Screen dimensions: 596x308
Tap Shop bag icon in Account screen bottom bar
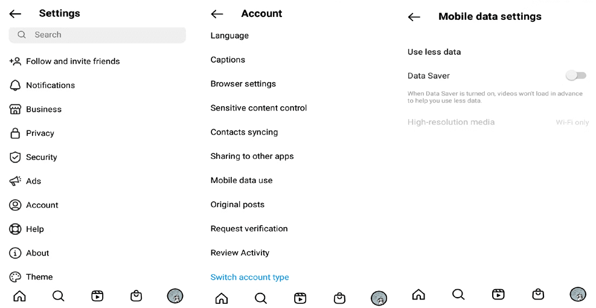339,298
